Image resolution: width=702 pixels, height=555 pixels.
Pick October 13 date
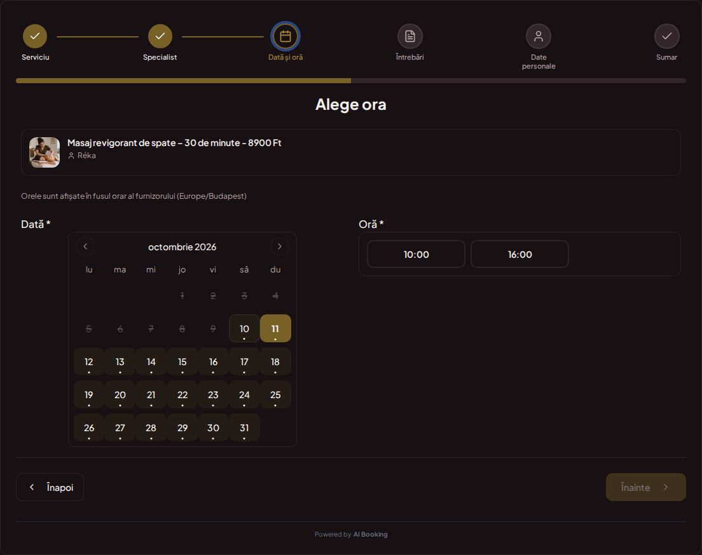click(120, 362)
